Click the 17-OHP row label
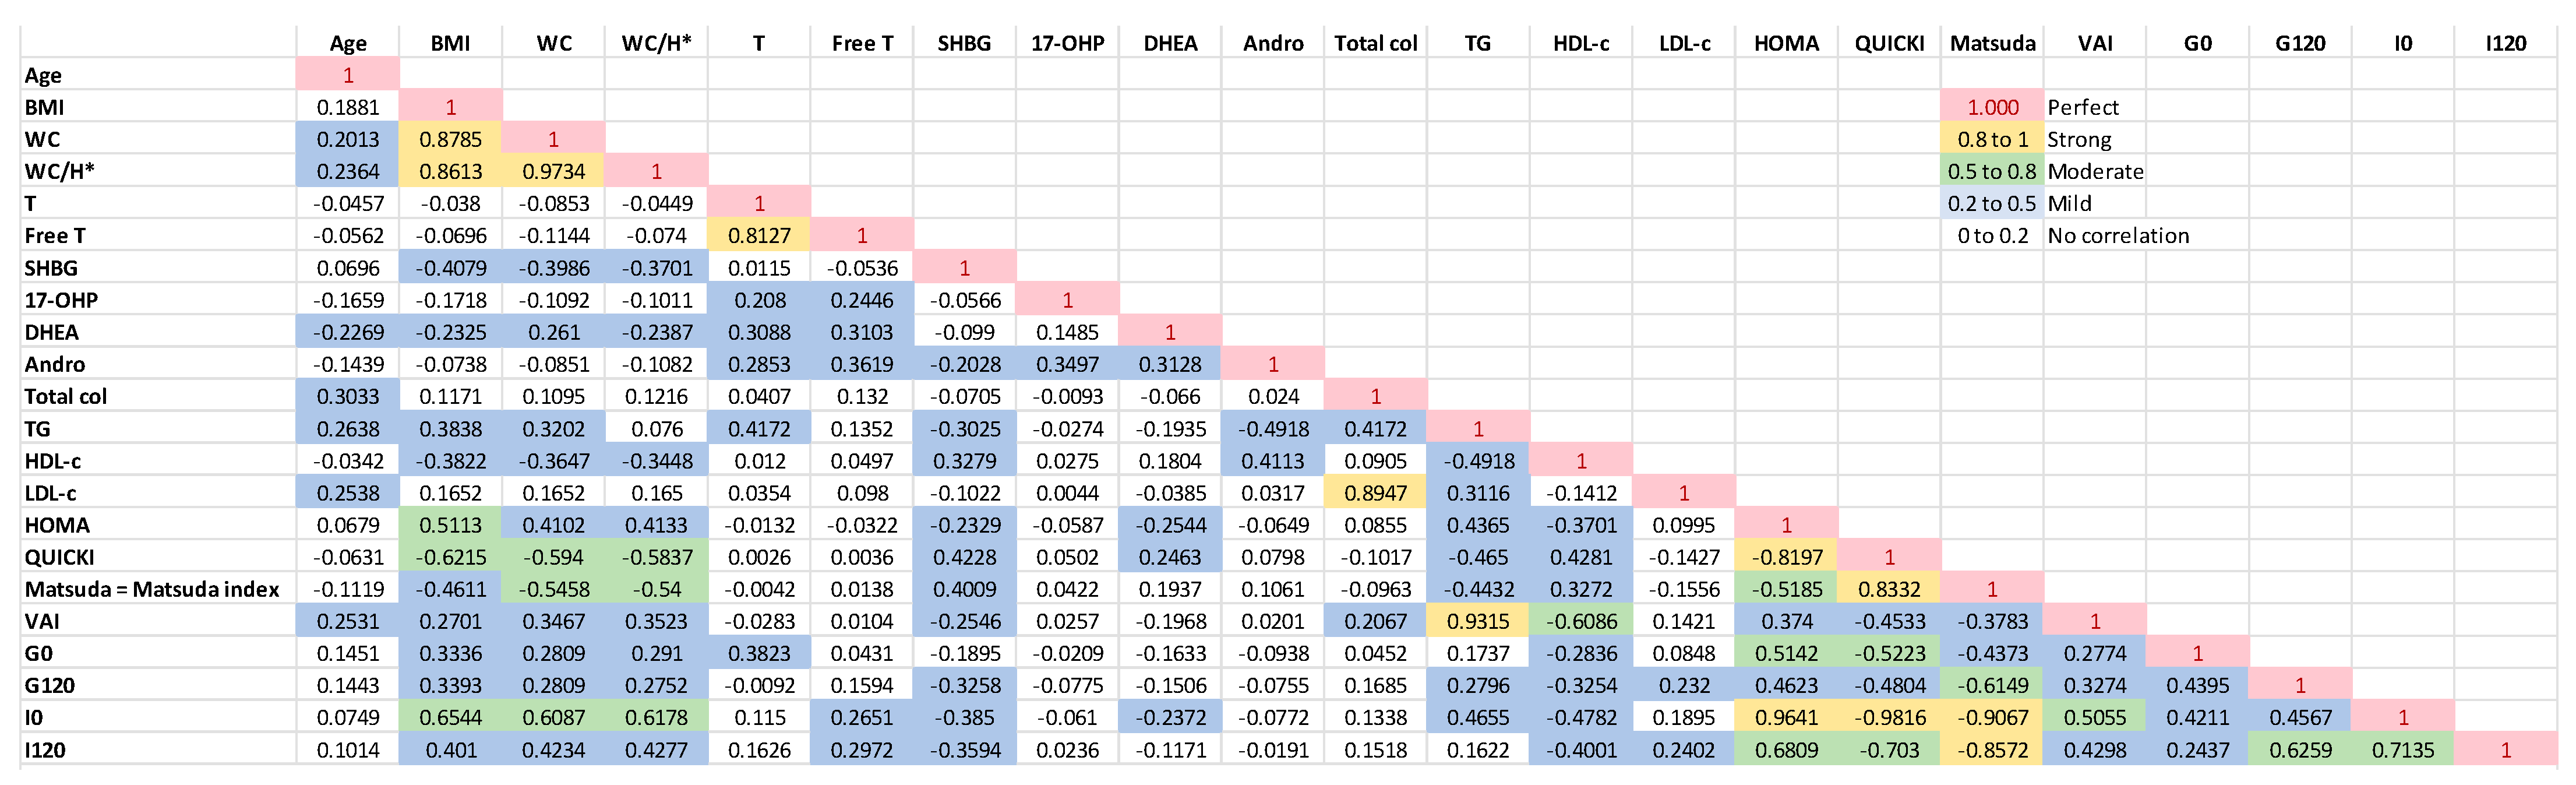Image resolution: width=2576 pixels, height=785 pixels. (62, 300)
